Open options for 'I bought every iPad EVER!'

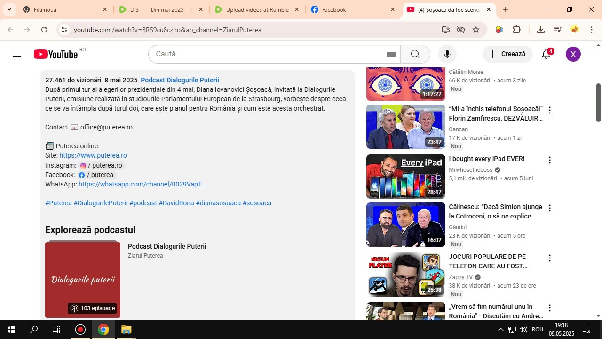point(549,160)
